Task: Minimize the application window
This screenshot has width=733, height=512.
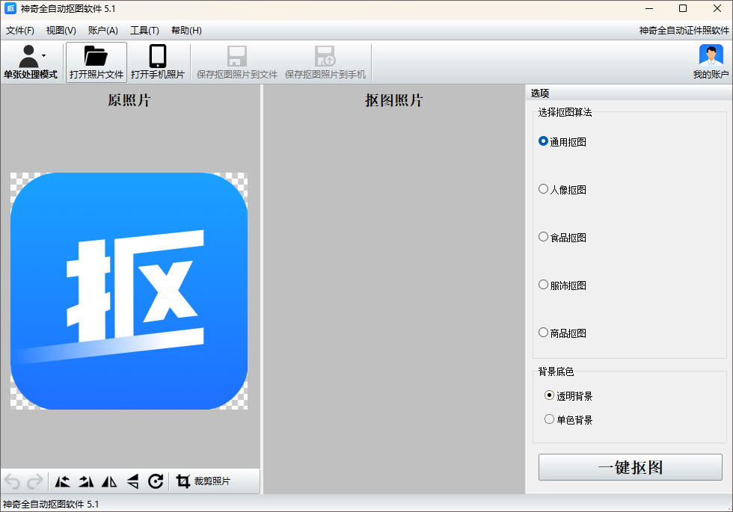Action: [x=649, y=8]
